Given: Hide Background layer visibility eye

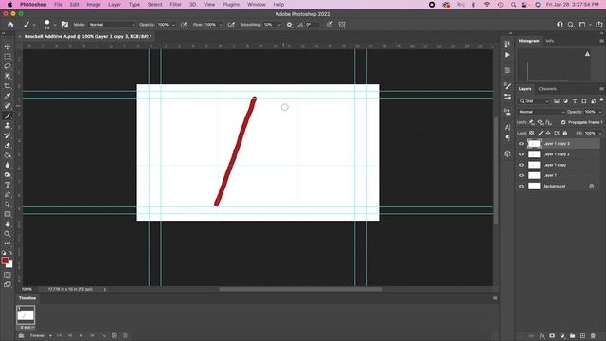Looking at the screenshot, I should [x=521, y=187].
